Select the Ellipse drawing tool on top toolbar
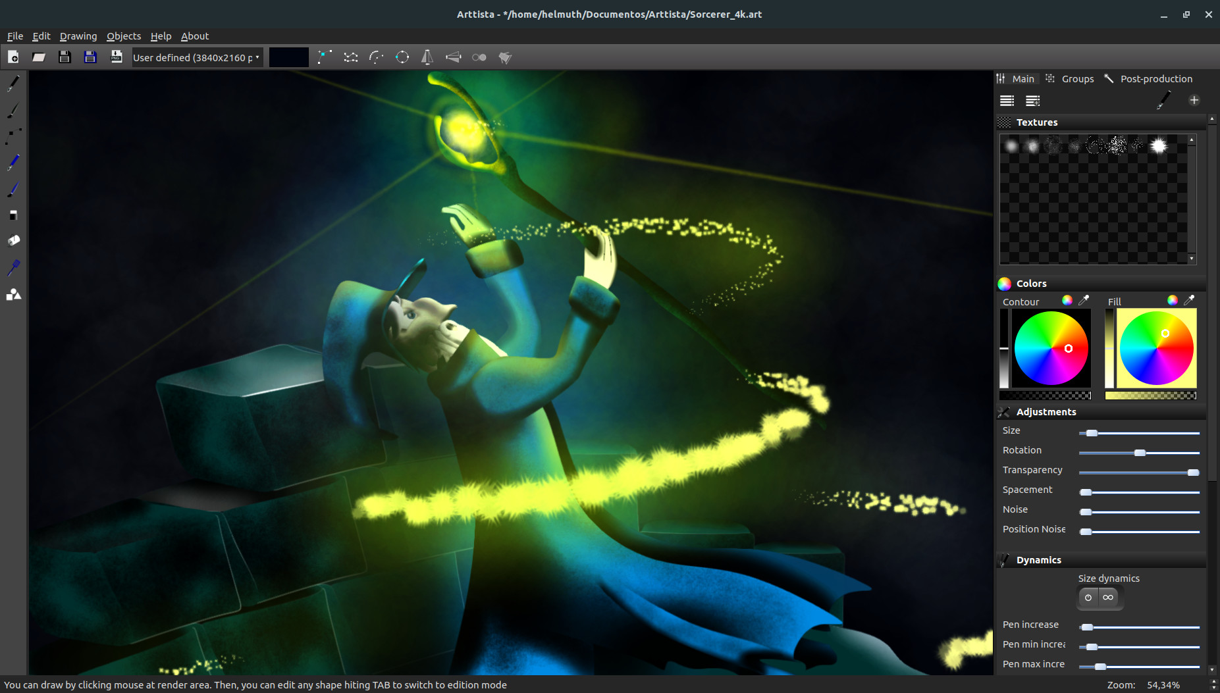The width and height of the screenshot is (1220, 693). coord(402,57)
